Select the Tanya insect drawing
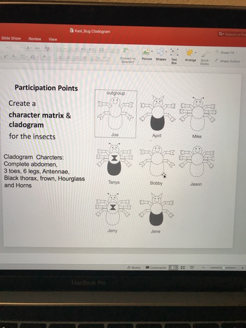Image resolution: width=246 pixels, height=328 pixels. (114, 159)
